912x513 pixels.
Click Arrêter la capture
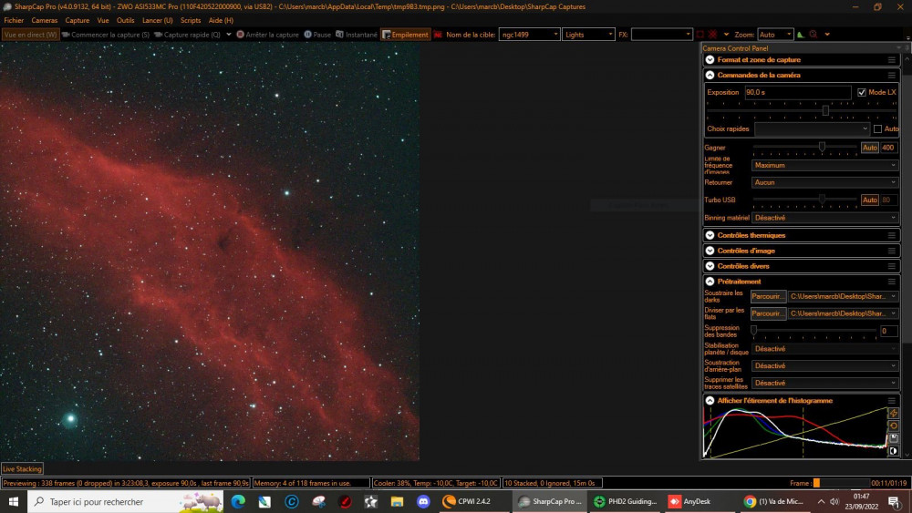(x=267, y=35)
